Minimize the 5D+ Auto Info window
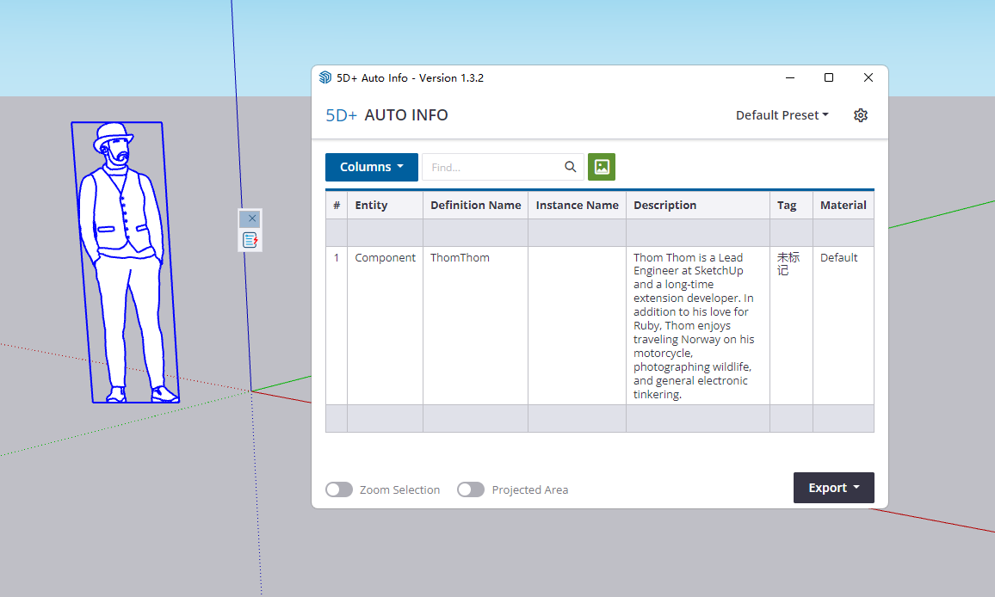 (x=790, y=78)
